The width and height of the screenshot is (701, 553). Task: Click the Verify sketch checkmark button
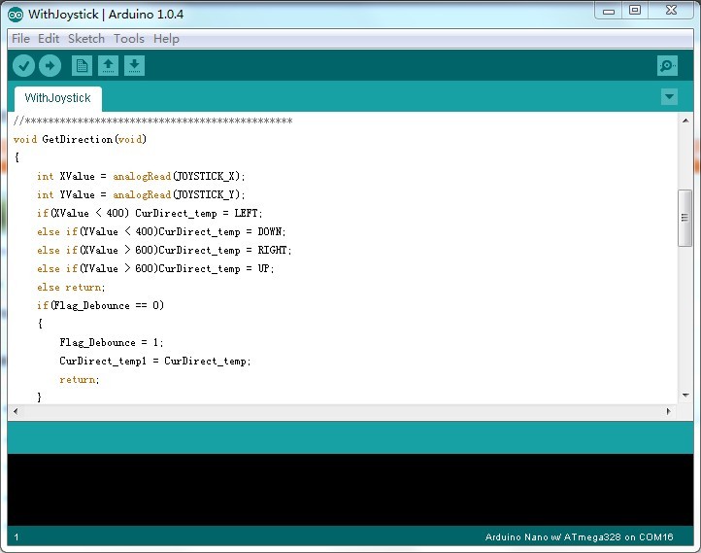(23, 66)
